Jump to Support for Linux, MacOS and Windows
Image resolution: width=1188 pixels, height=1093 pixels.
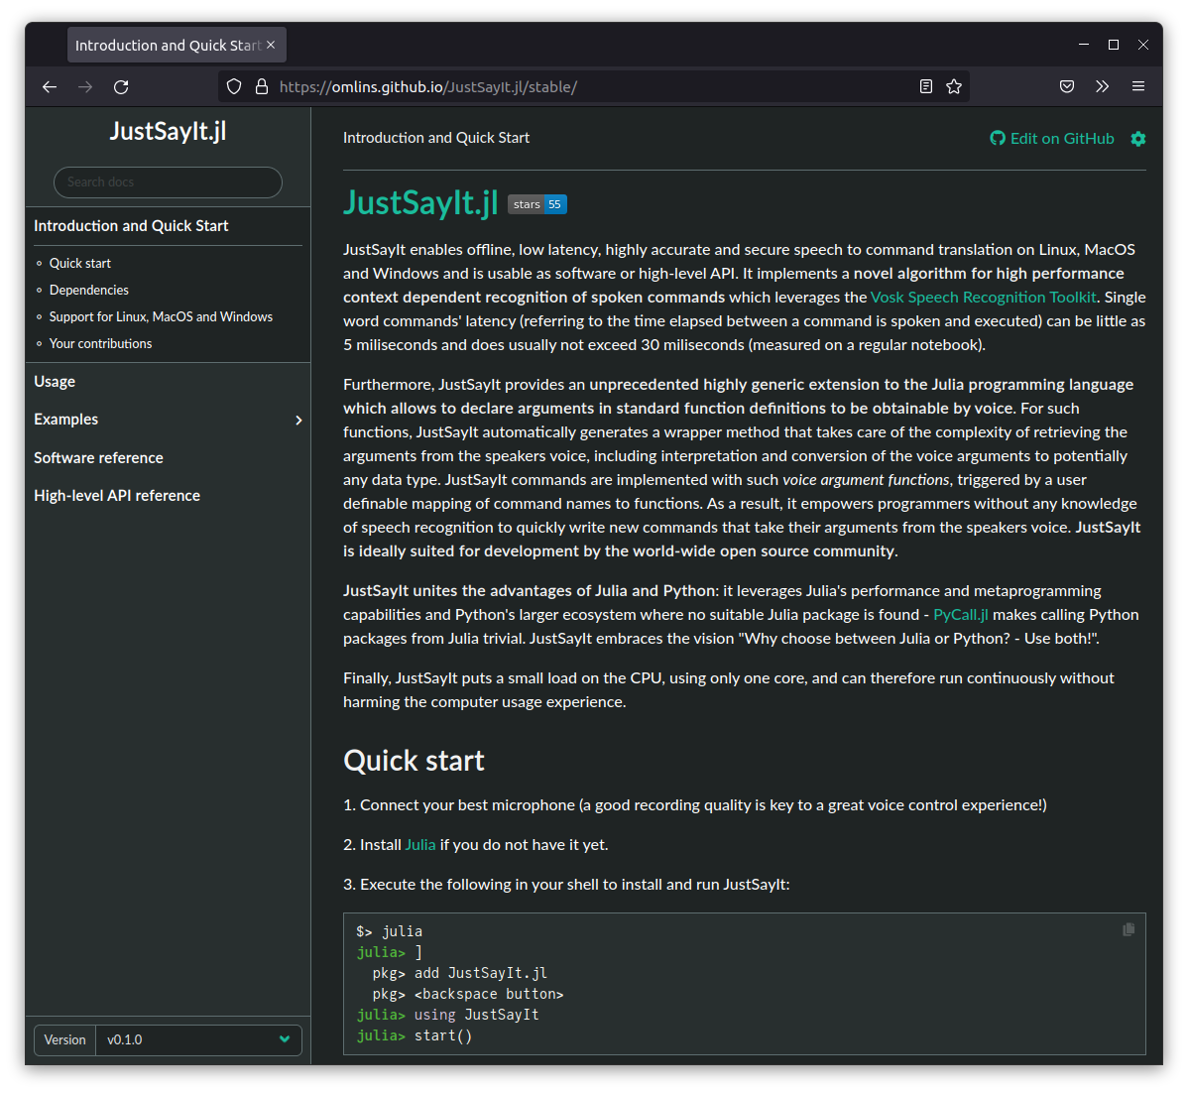coord(161,316)
